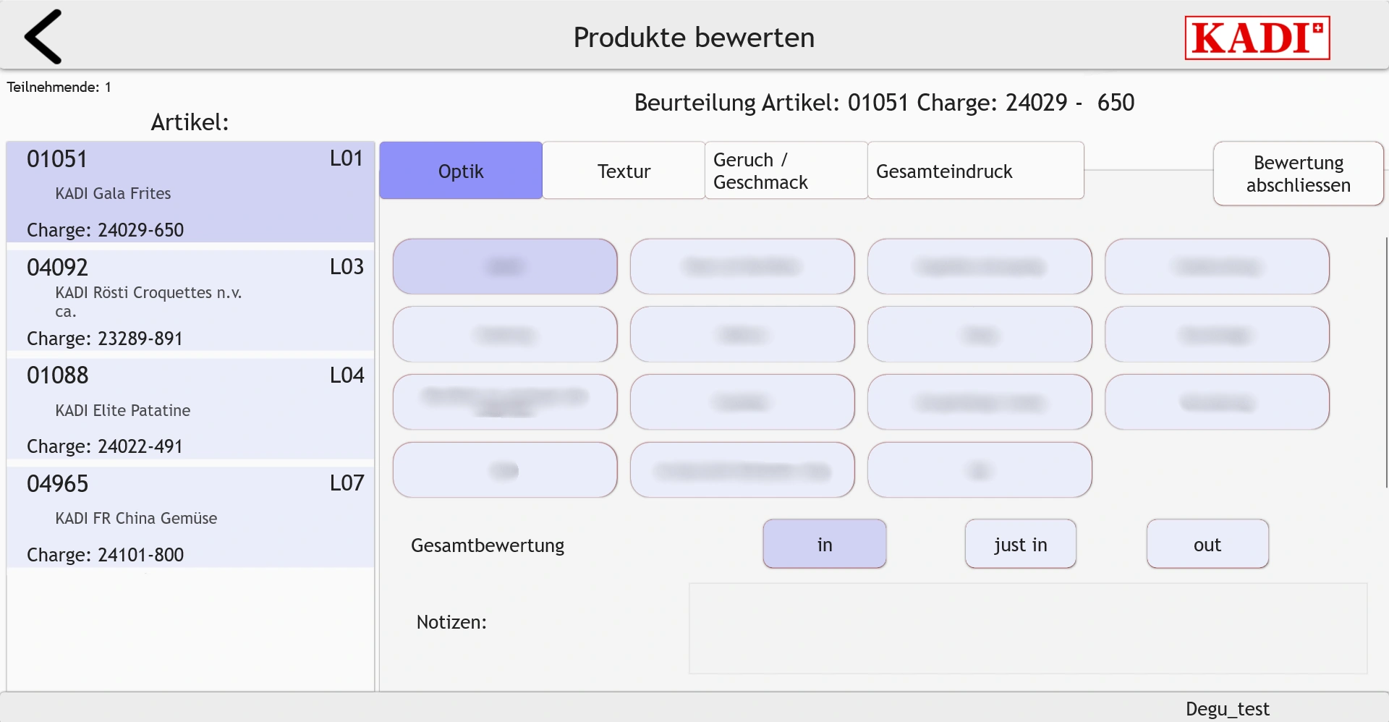
Task: Toggle the last blurred attribute in first row
Action: coord(1217,266)
